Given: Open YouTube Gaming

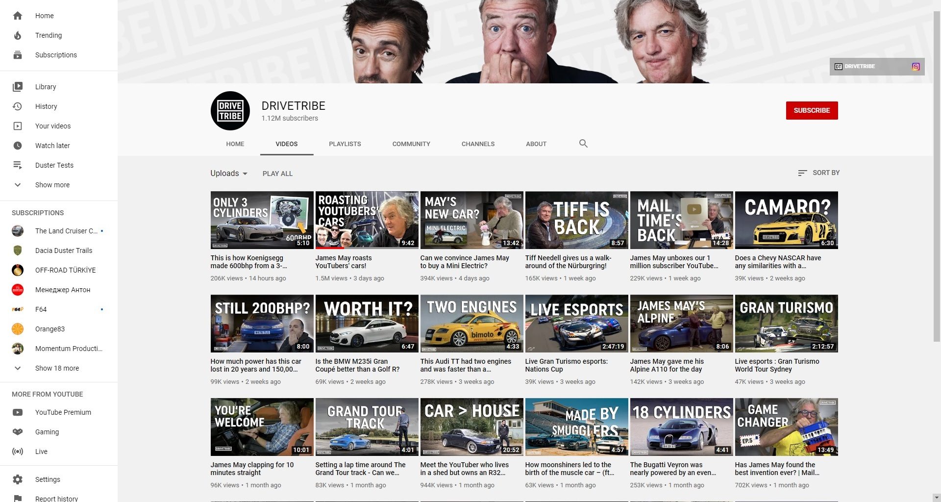Looking at the screenshot, I should (x=47, y=432).
